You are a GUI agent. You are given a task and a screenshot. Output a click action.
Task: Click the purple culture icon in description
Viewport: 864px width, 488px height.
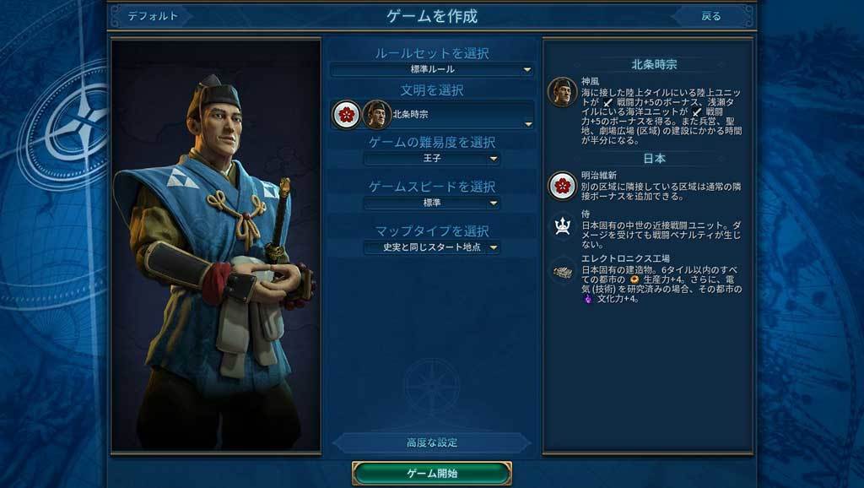pyautogui.click(x=588, y=298)
